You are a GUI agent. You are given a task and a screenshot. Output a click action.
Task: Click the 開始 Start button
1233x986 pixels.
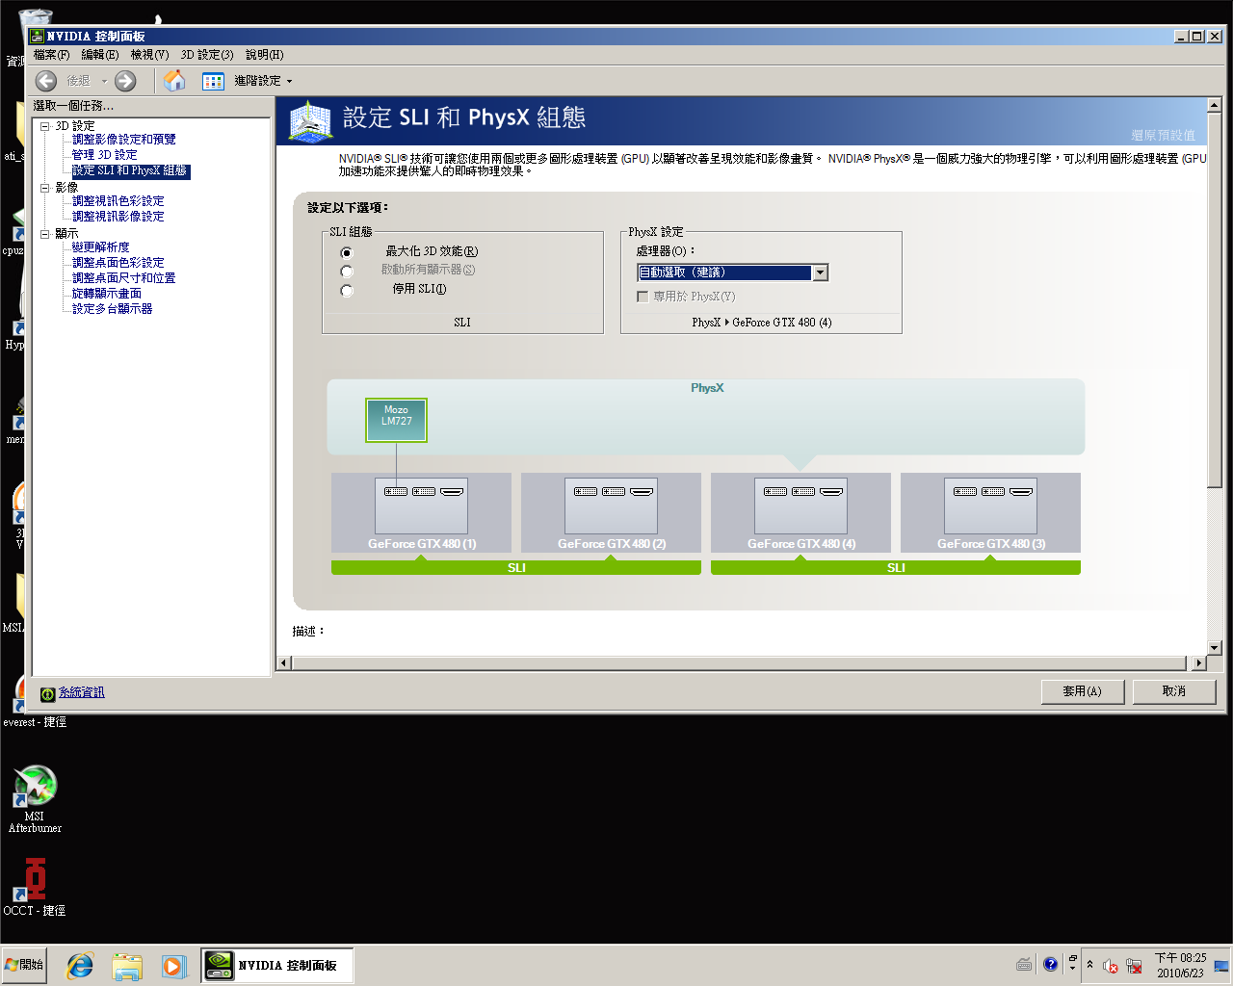[25, 965]
